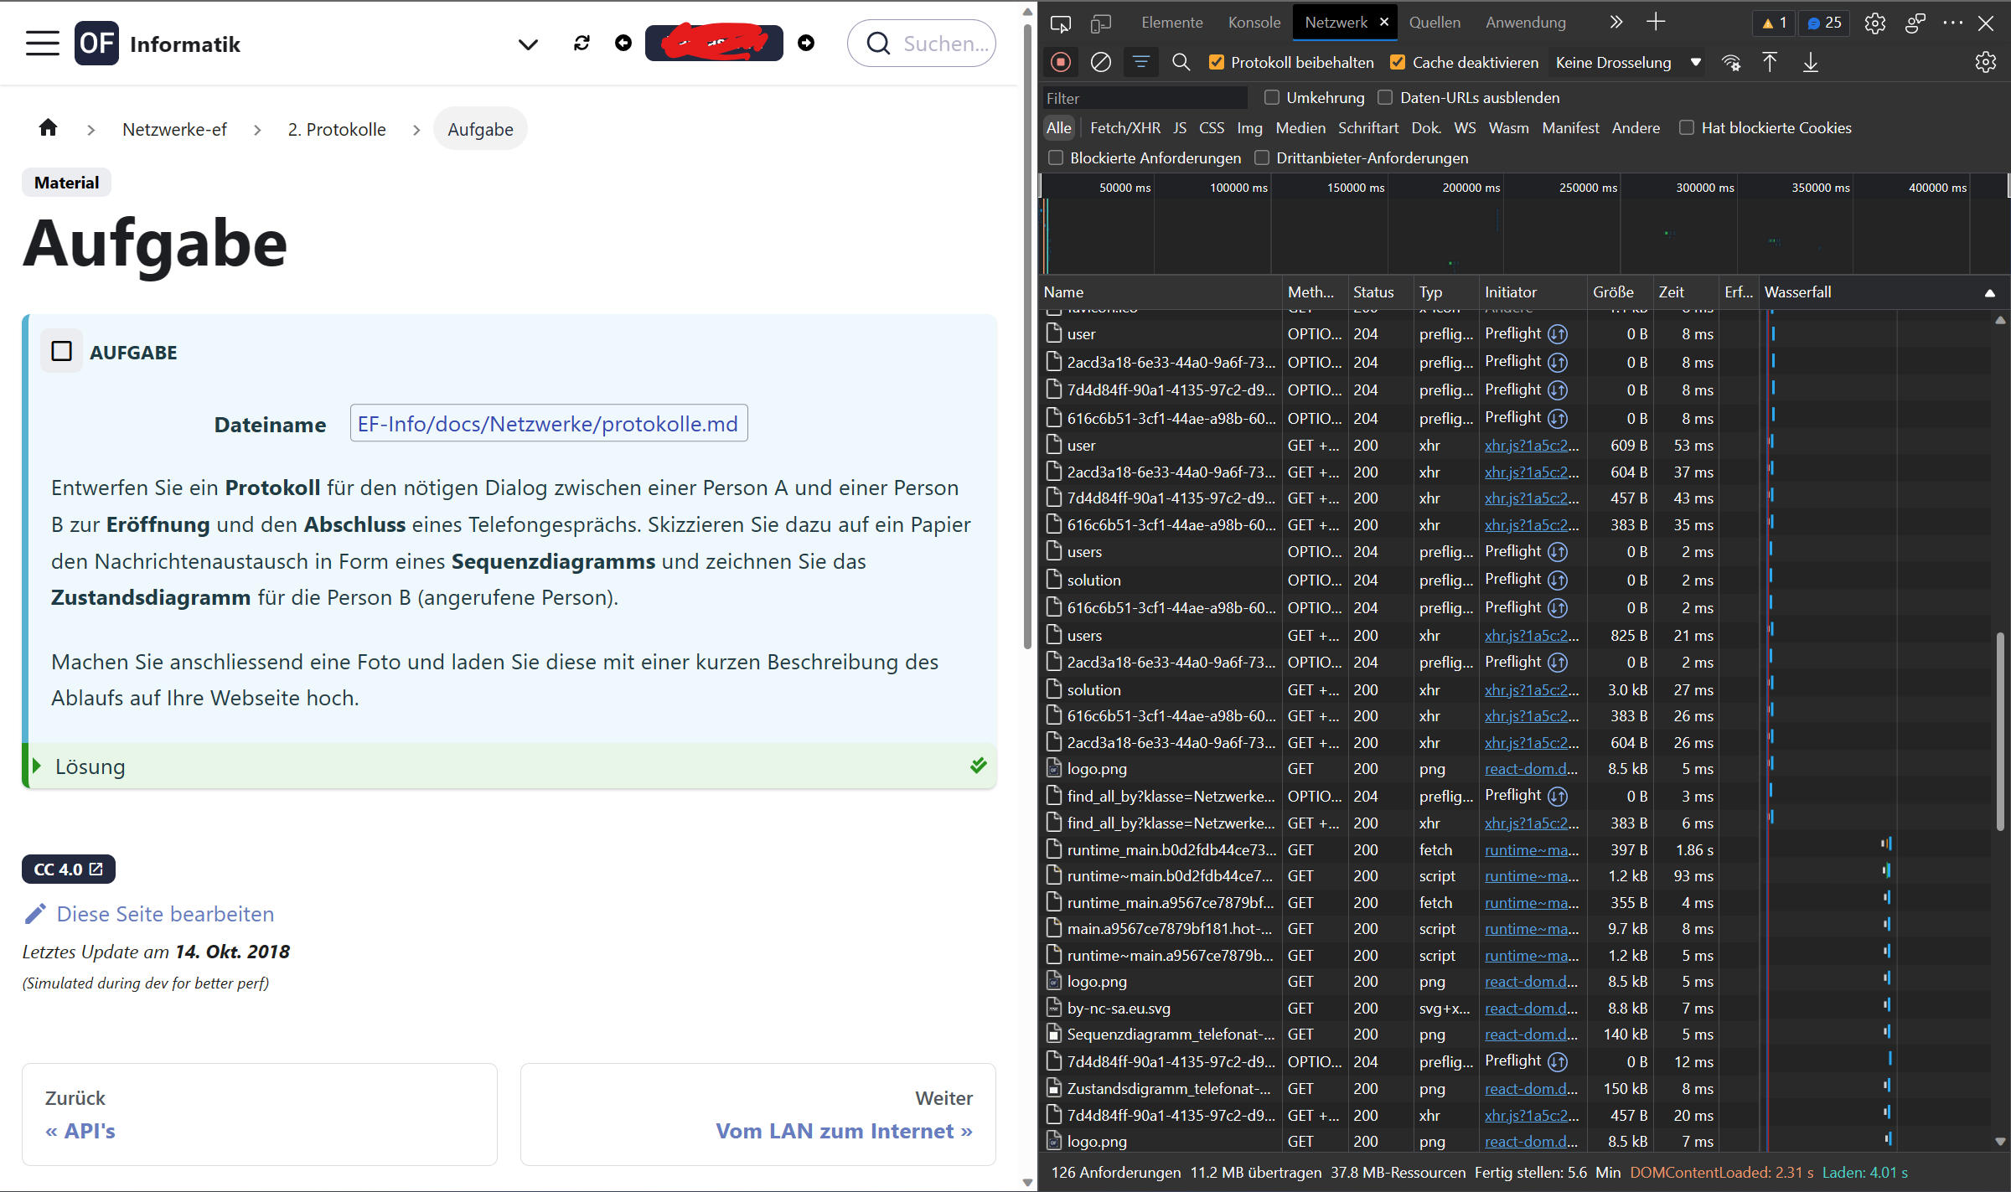Enable Daten-URLs ausblenden checkbox
Screen dimensions: 2011x1192
1386,97
